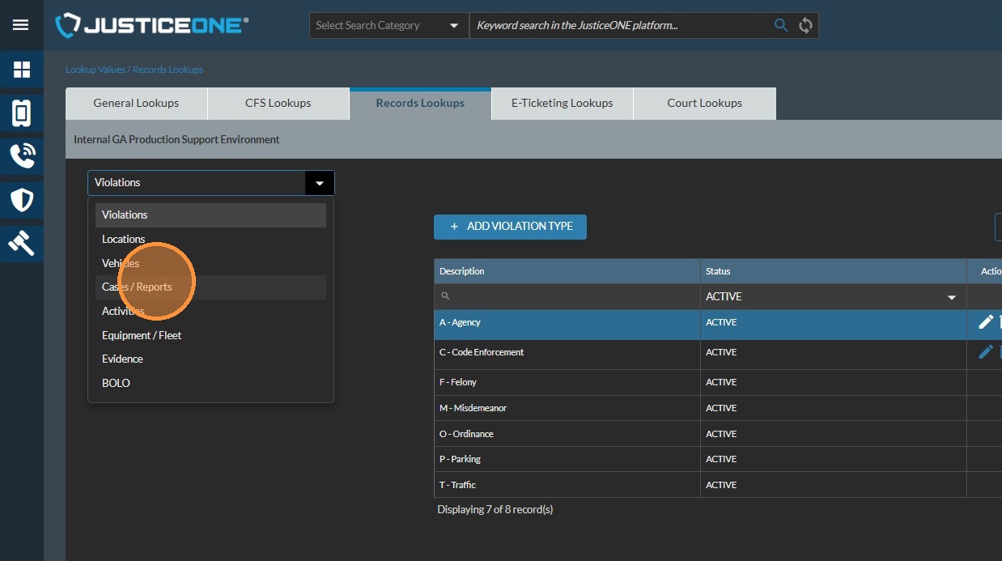Choose Equipment / Fleet from the list
Image resolution: width=1002 pixels, height=561 pixels.
(x=142, y=335)
